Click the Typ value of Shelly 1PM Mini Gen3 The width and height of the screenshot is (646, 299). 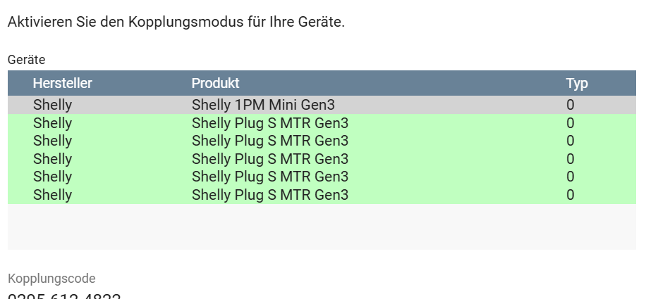click(570, 106)
